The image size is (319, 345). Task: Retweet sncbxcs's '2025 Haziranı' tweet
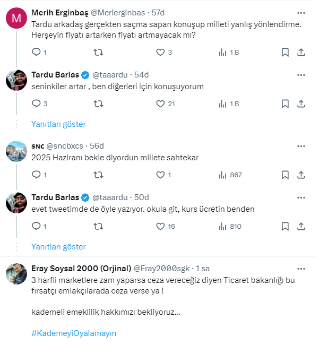pyautogui.click(x=98, y=175)
